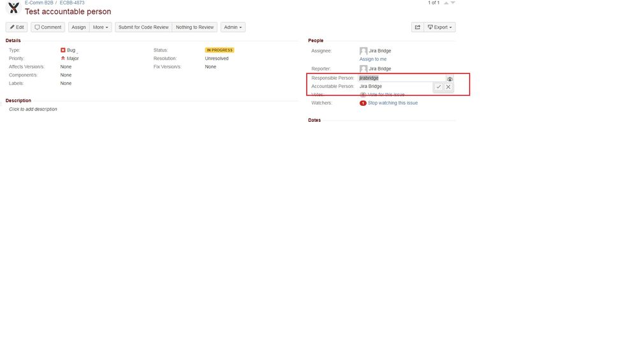The width and height of the screenshot is (637, 345).
Task: Click the Major priority icon
Action: point(63,59)
